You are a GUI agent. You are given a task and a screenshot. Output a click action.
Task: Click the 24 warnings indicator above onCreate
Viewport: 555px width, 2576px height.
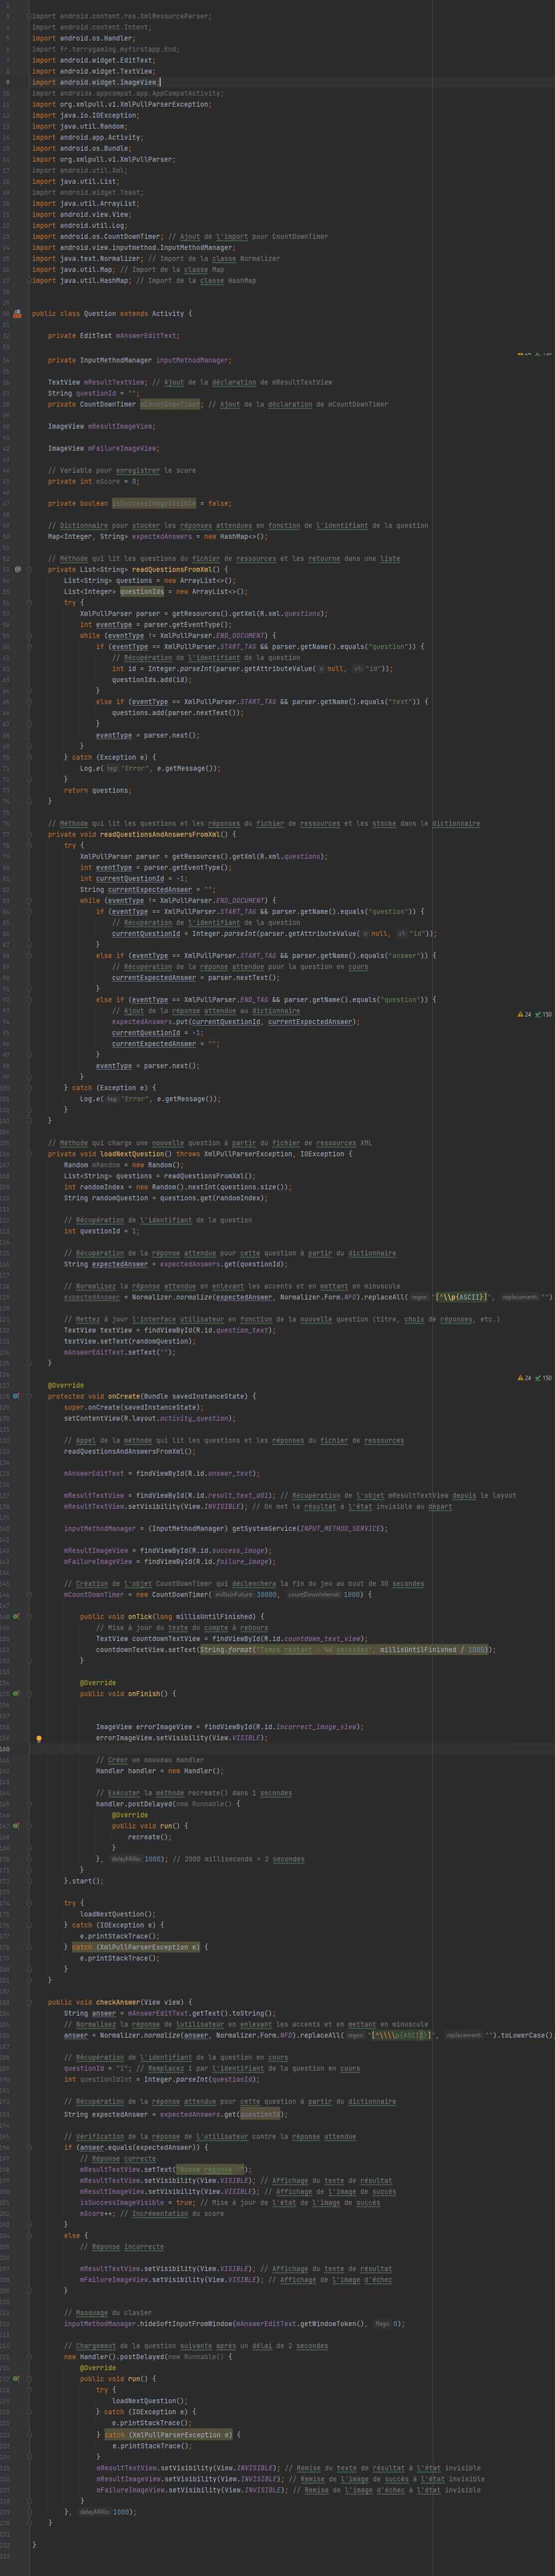point(525,1378)
